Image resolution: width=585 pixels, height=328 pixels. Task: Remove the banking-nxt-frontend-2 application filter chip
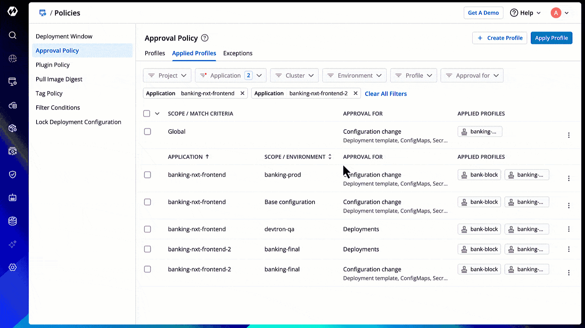coord(355,93)
